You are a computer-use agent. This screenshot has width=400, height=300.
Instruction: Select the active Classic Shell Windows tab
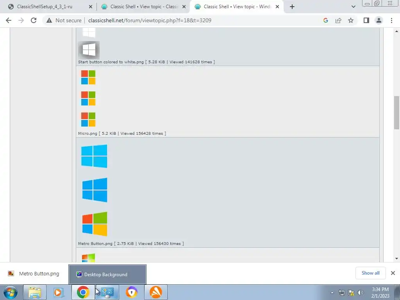[x=237, y=7]
